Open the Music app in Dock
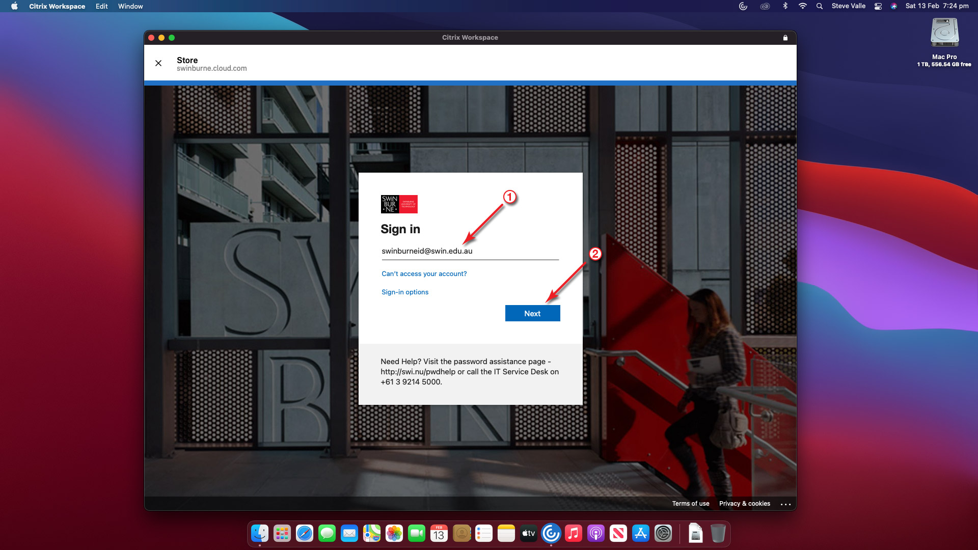This screenshot has height=550, width=978. point(573,533)
